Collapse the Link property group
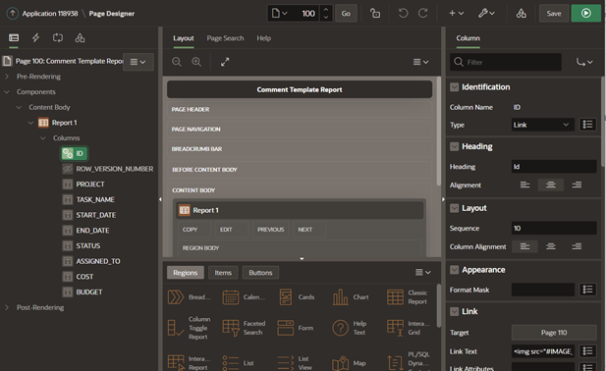 (454, 311)
